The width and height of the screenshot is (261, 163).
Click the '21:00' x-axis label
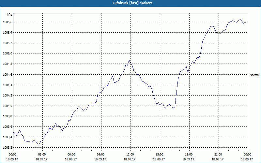(x=218, y=155)
